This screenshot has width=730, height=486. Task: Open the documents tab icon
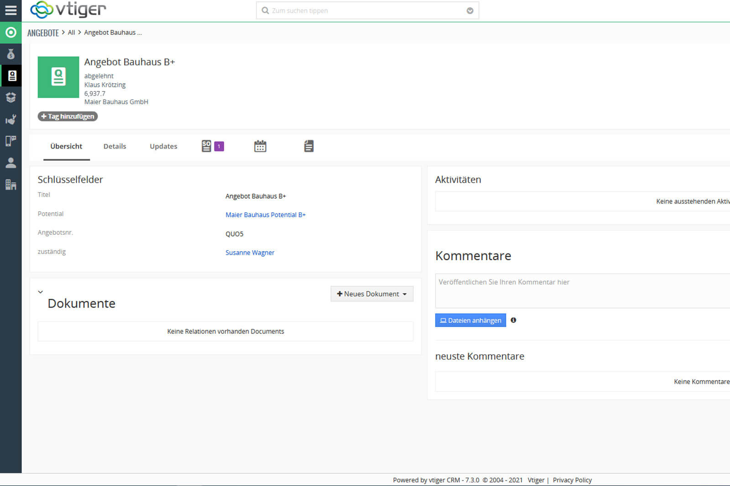click(308, 146)
